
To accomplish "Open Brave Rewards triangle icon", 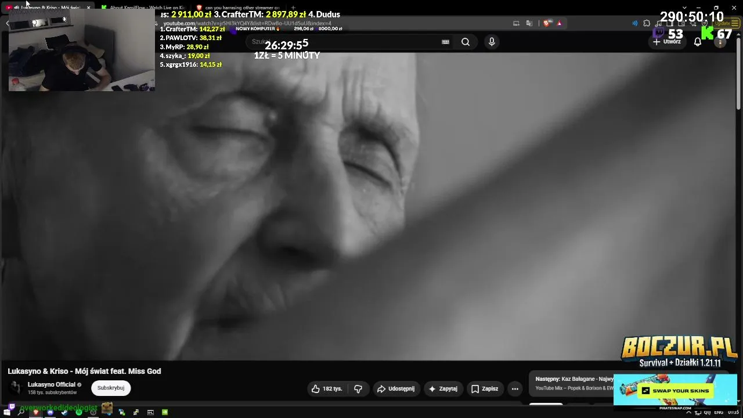I will pyautogui.click(x=559, y=23).
